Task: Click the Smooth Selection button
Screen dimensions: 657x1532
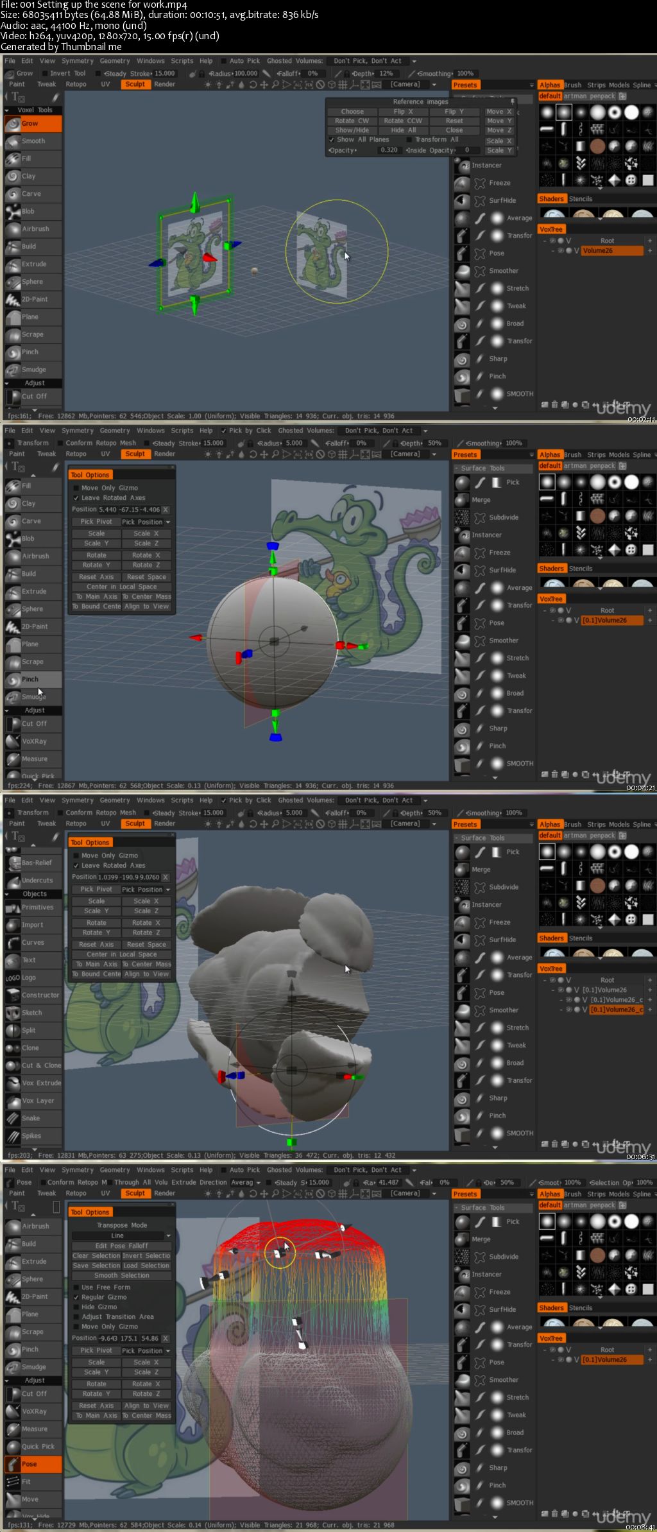Action: [121, 1275]
